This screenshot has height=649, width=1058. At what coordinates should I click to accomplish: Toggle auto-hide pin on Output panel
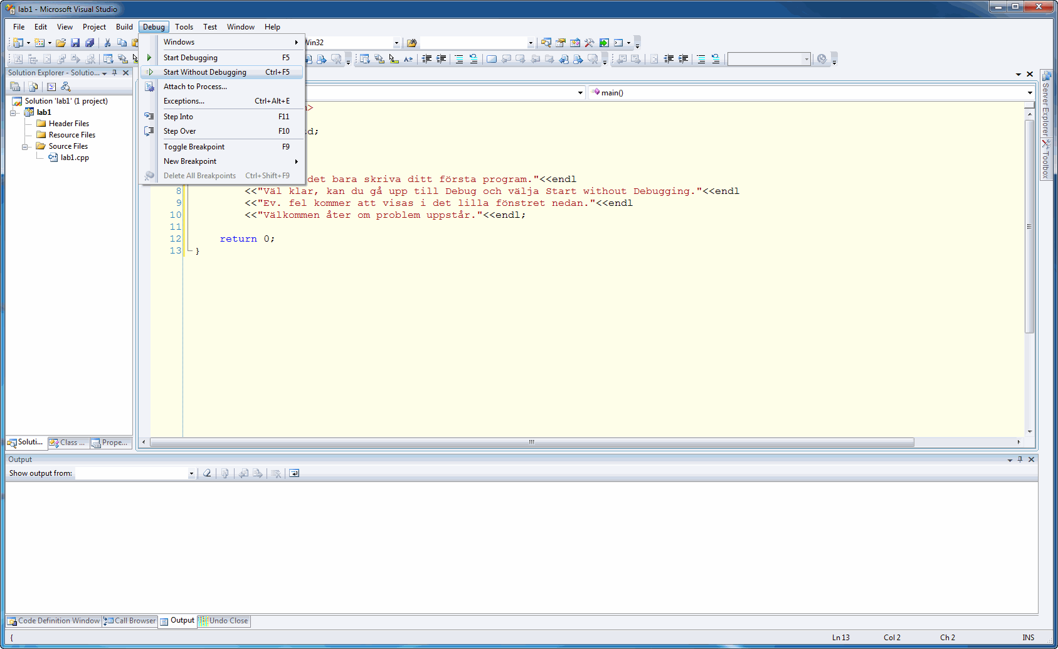click(1020, 459)
